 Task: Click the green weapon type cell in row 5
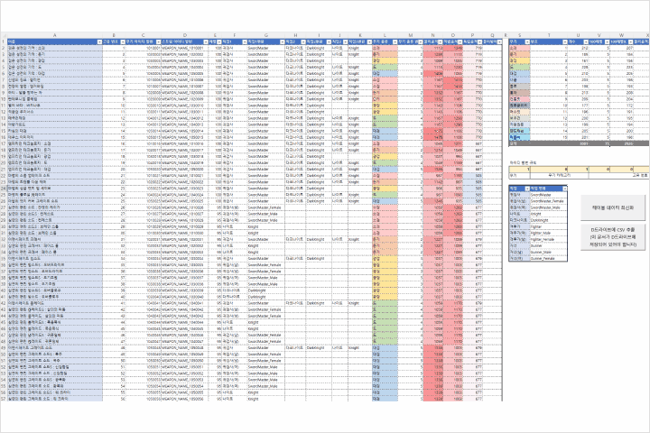click(385, 67)
